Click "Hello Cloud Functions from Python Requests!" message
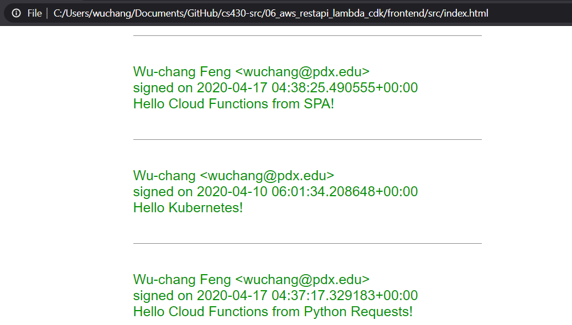Viewport: 572px width, 325px height. click(273, 311)
